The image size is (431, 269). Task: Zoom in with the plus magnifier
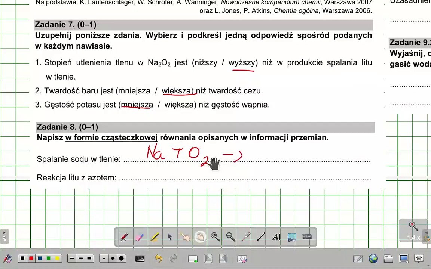(215, 236)
